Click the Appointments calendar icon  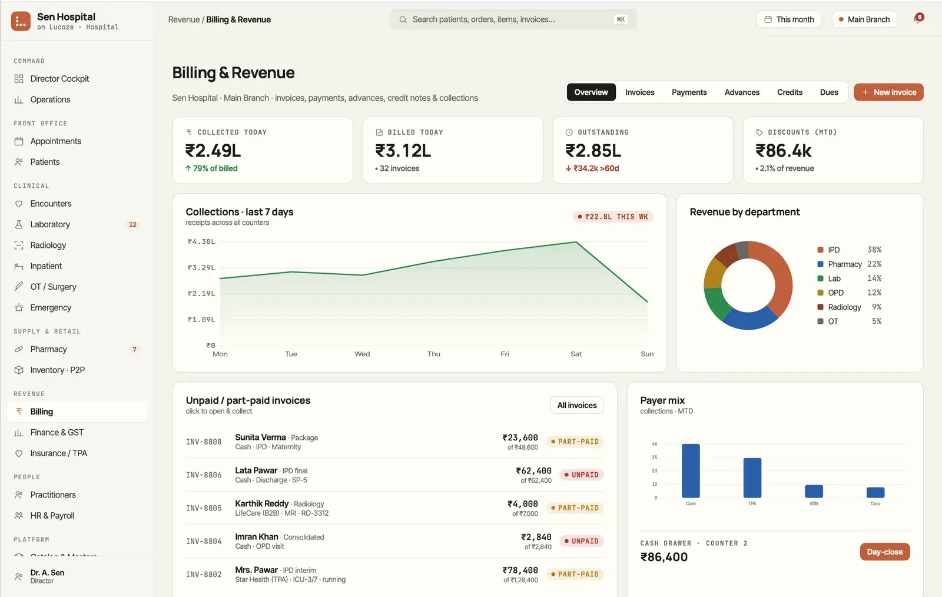pos(19,141)
